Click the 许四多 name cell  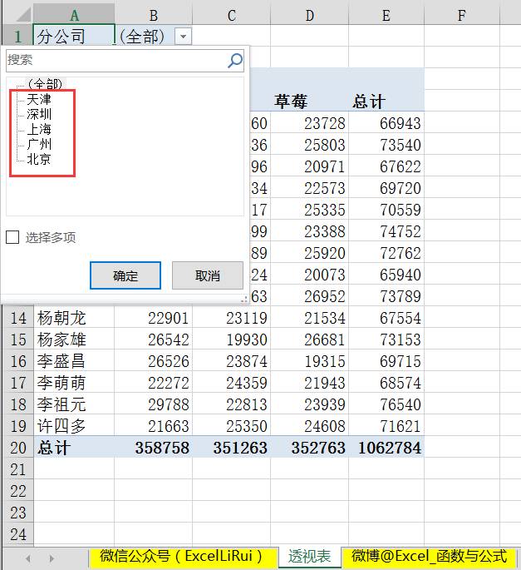click(74, 426)
